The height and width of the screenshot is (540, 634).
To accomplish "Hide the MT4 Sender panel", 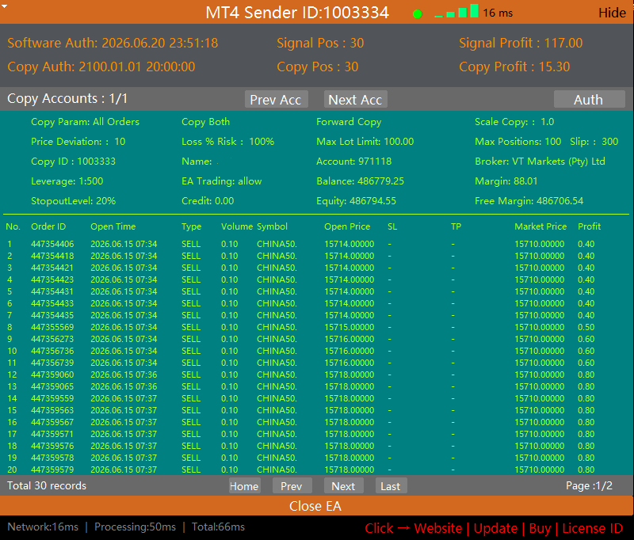I will pyautogui.click(x=612, y=13).
